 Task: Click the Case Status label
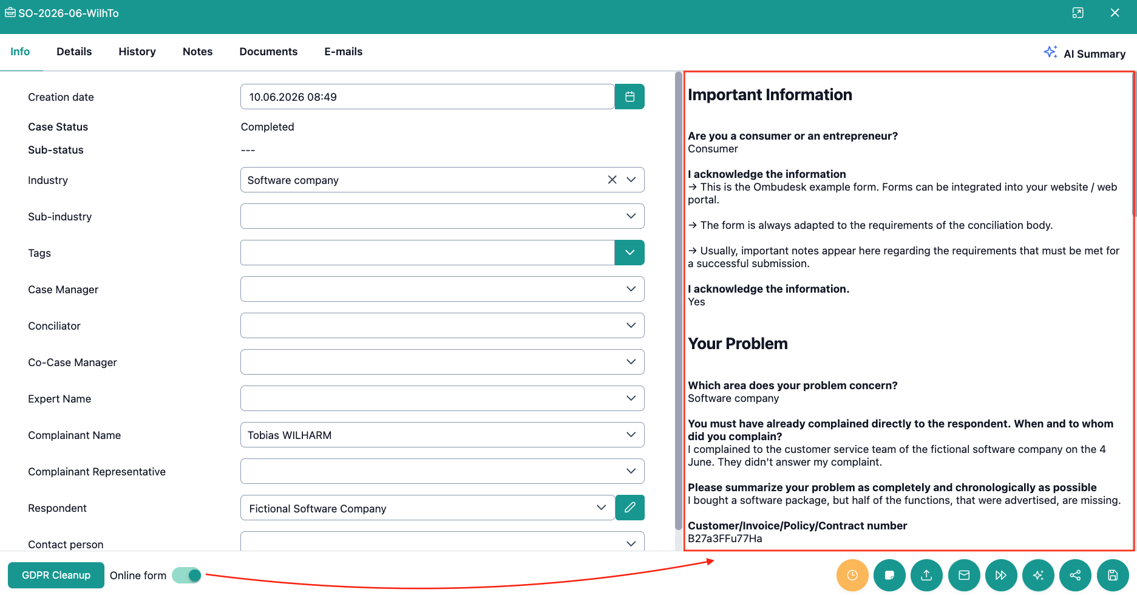[58, 127]
